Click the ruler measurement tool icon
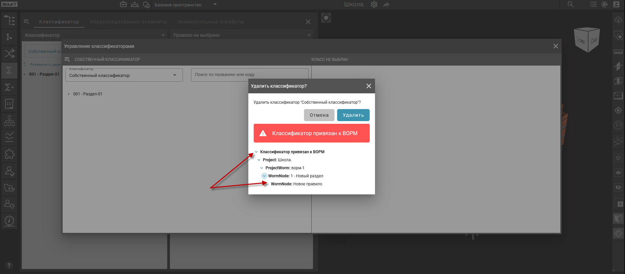Viewport: 625px width, 274px height. [x=618, y=52]
